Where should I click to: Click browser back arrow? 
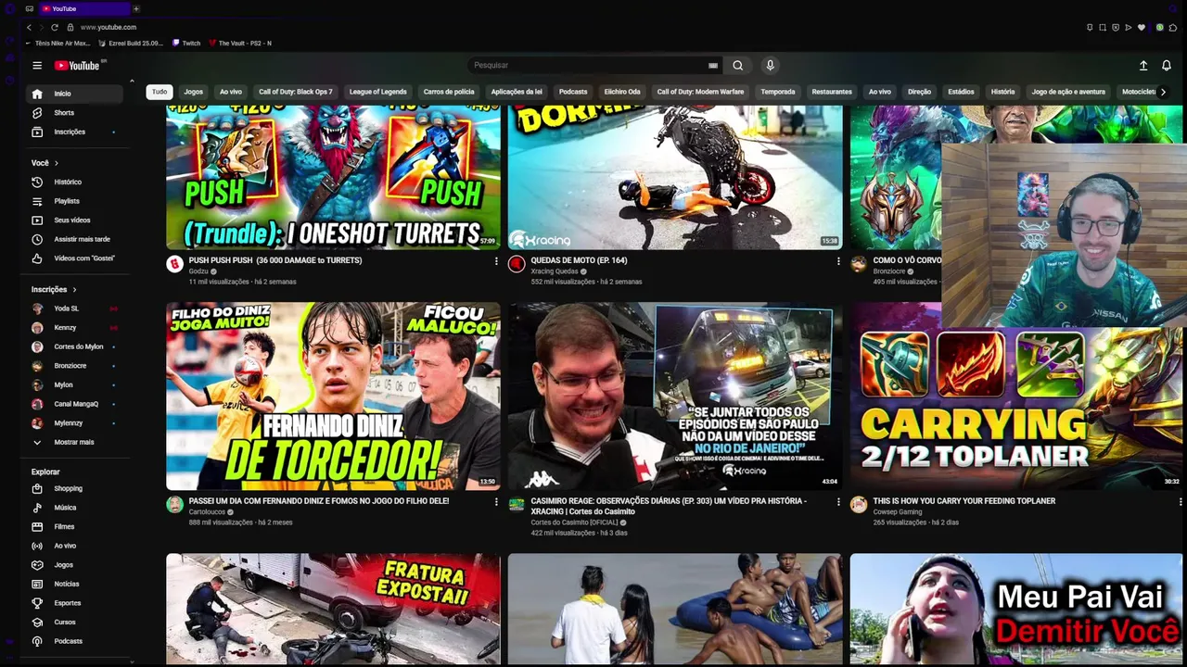(29, 27)
